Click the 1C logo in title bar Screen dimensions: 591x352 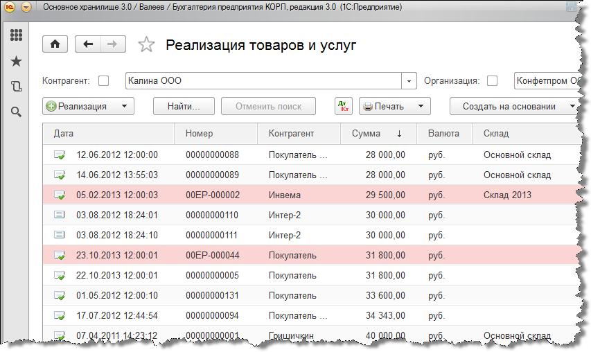9,7
